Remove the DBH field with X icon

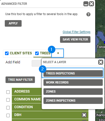pos(84,115)
